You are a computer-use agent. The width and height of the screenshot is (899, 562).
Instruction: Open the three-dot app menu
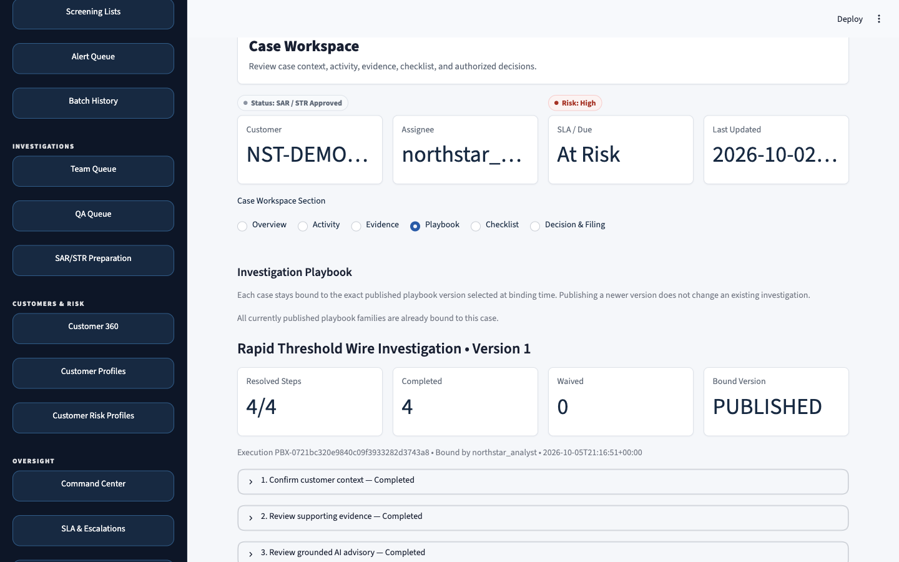(878, 19)
